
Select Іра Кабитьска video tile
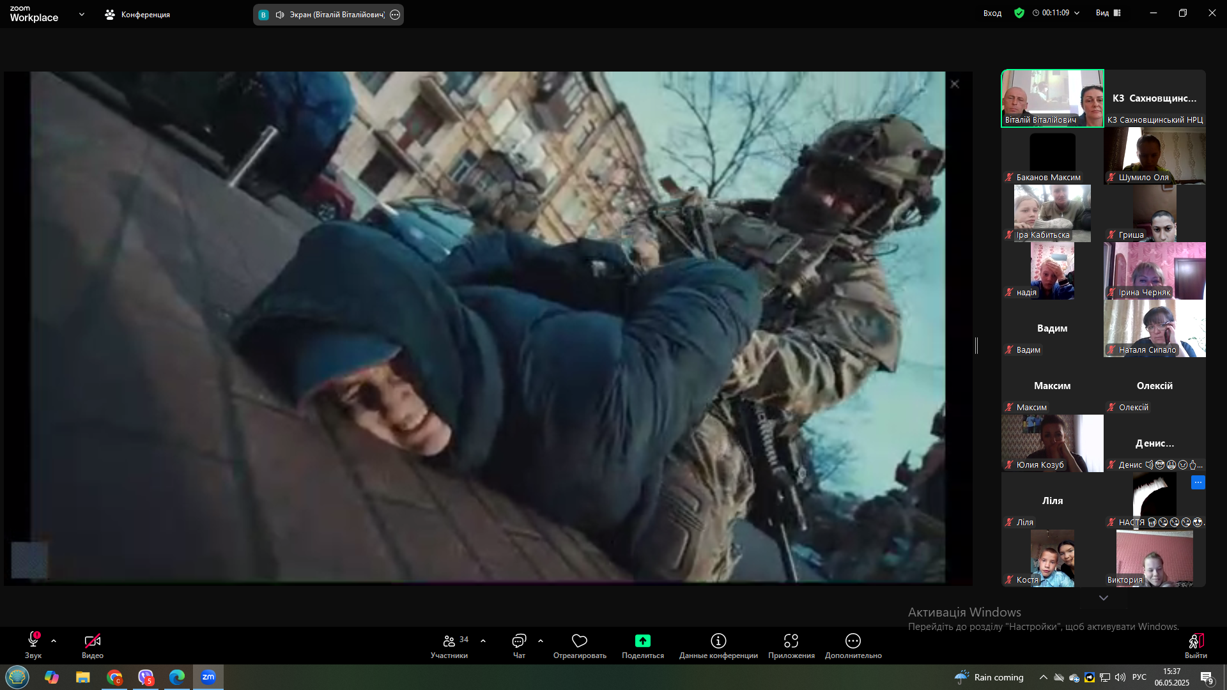click(1053, 213)
